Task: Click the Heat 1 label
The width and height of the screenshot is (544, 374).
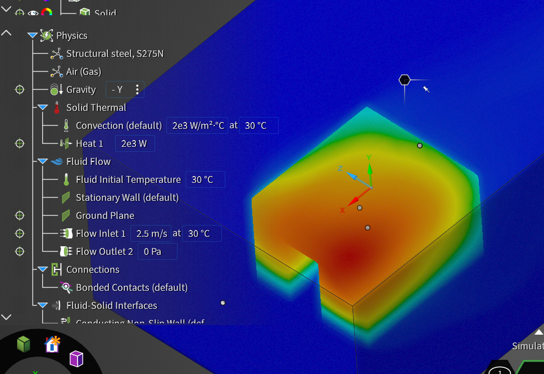Action: (89, 143)
